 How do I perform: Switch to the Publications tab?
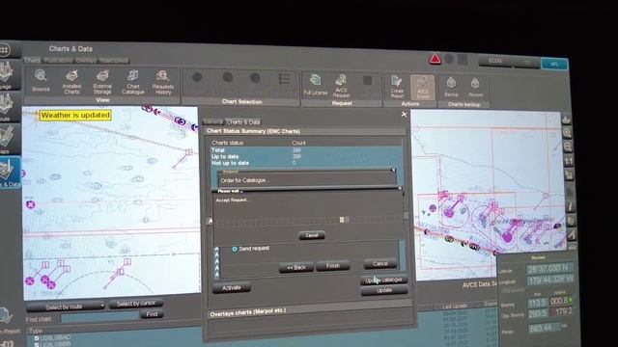58,60
